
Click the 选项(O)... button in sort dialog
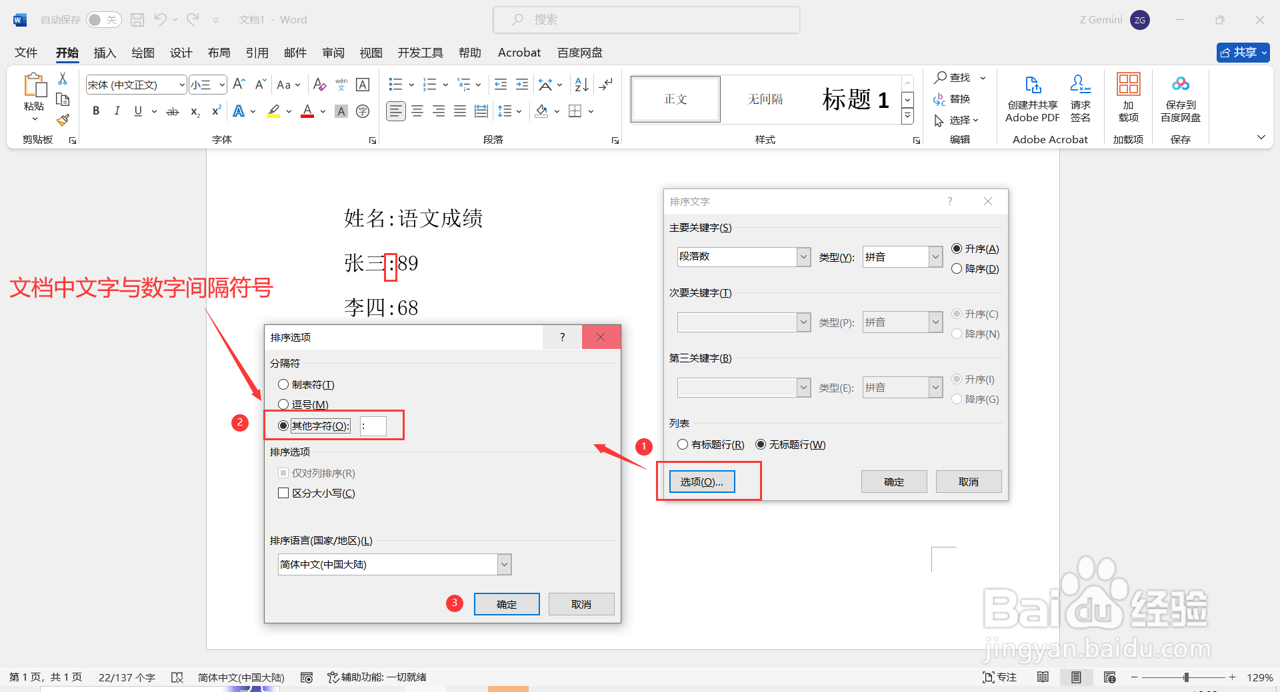pyautogui.click(x=701, y=481)
